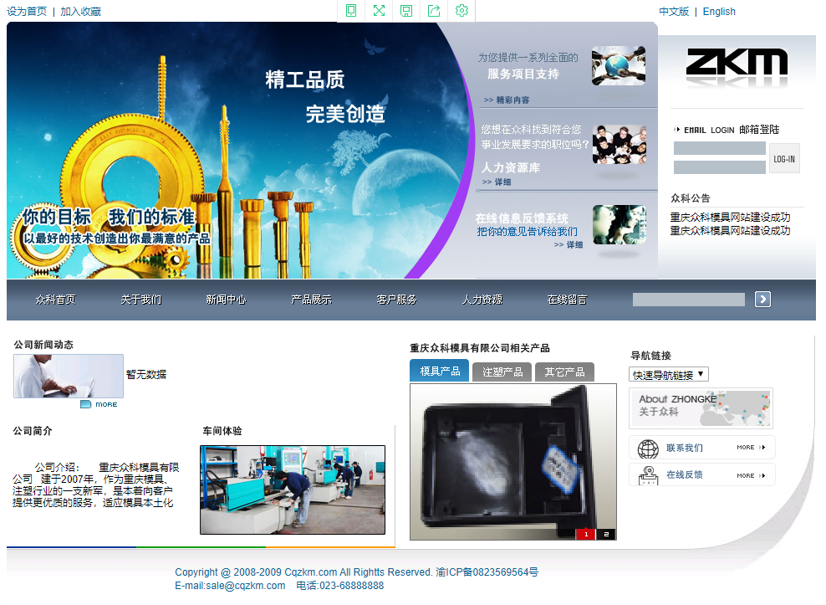This screenshot has height=605, width=826.
Task: Open 产品展示 in the navigation bar
Action: point(311,300)
